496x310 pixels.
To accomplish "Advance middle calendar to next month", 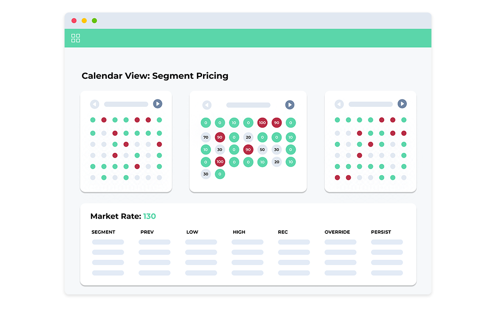I will pos(289,105).
